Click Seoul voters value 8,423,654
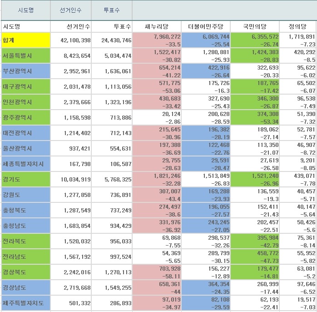 (77, 55)
